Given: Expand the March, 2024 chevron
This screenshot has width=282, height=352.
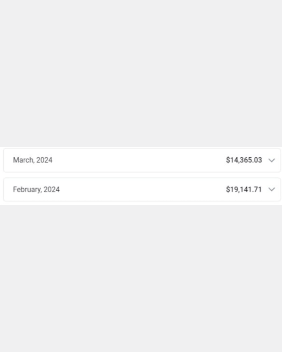Looking at the screenshot, I should (272, 160).
